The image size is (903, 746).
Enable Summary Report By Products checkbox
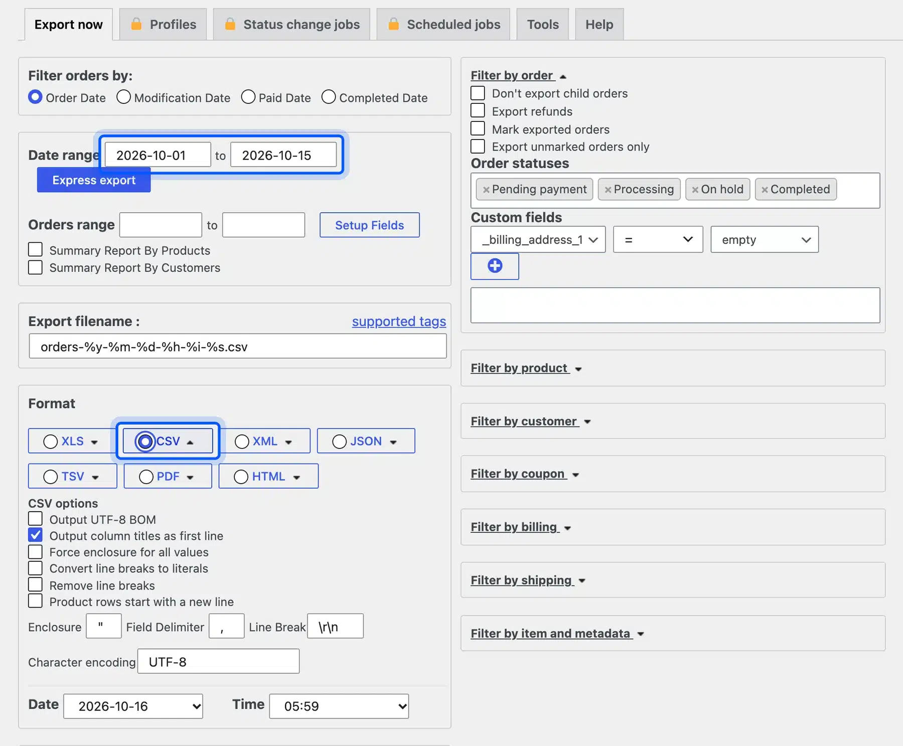pos(35,249)
